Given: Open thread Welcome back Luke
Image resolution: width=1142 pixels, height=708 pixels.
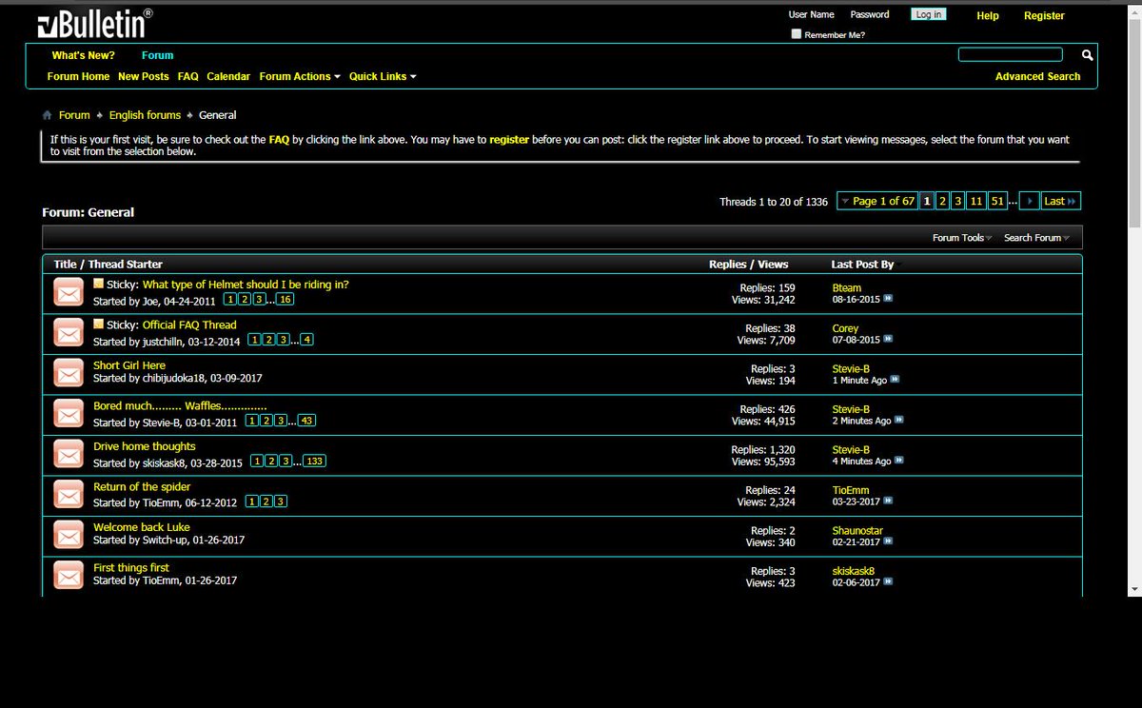Looking at the screenshot, I should pos(142,527).
